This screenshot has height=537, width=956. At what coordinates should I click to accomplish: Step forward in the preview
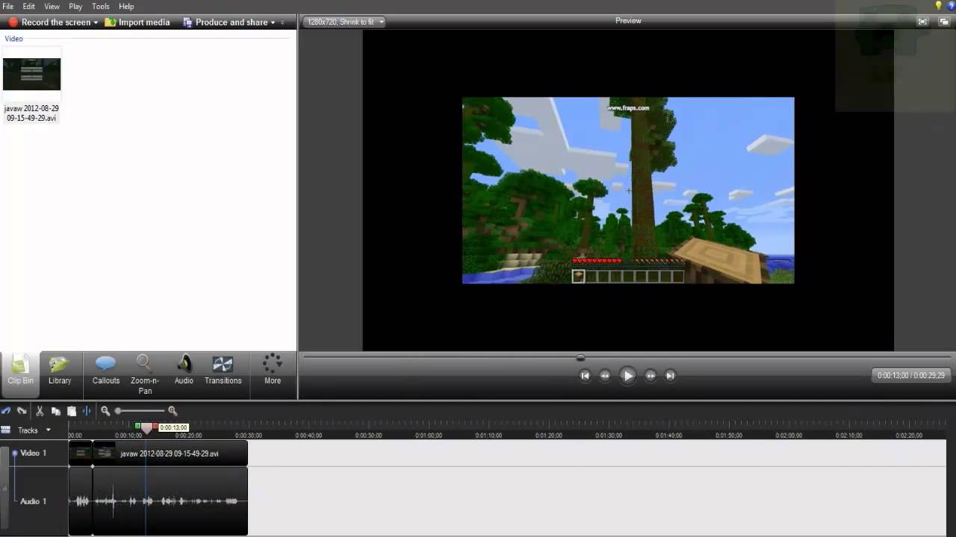pyautogui.click(x=651, y=376)
